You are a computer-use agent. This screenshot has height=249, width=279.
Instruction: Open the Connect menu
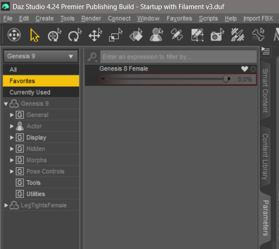coord(119,19)
